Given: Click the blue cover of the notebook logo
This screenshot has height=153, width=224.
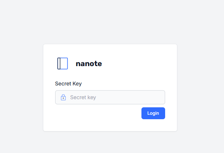Looking at the screenshot, I should pos(64,64).
